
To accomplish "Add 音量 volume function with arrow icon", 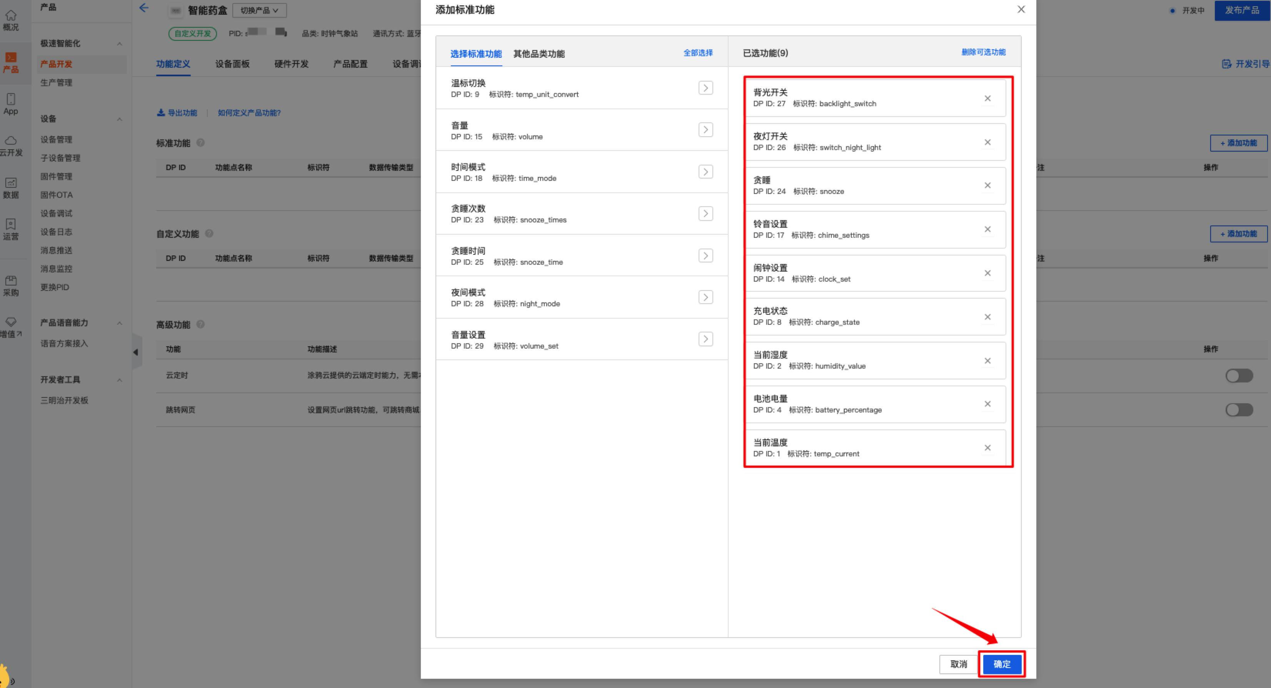I will [x=706, y=130].
